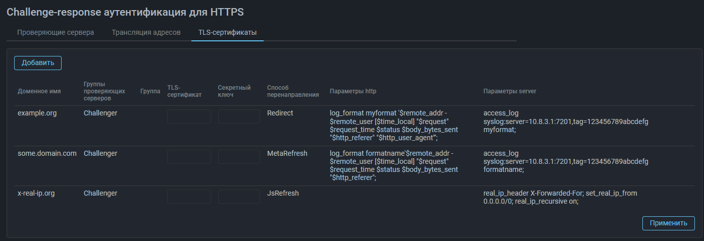This screenshot has height=241, width=704.
Task: Focus TLS-сертификат field for some.domain.com
Action: [189, 157]
